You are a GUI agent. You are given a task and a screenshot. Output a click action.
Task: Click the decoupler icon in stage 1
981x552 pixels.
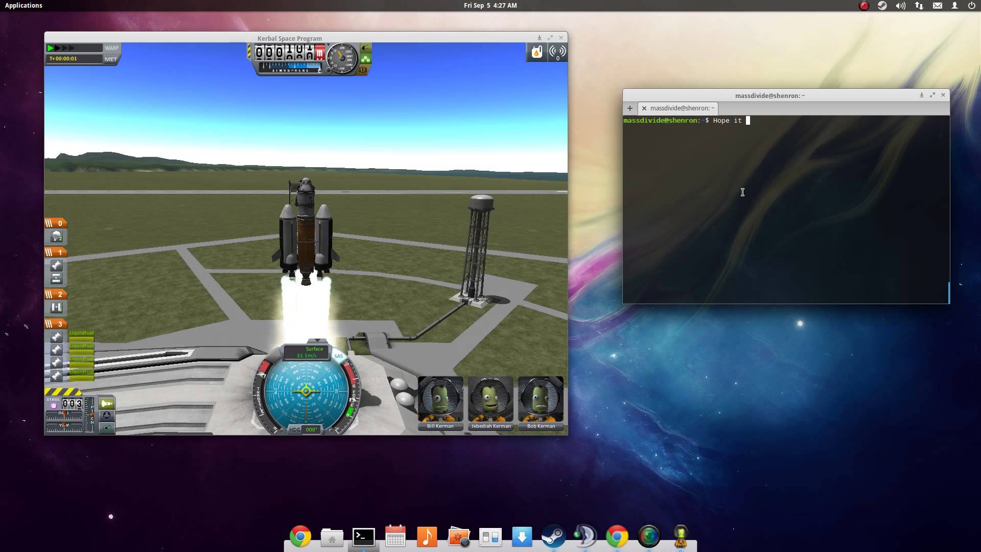click(x=56, y=279)
